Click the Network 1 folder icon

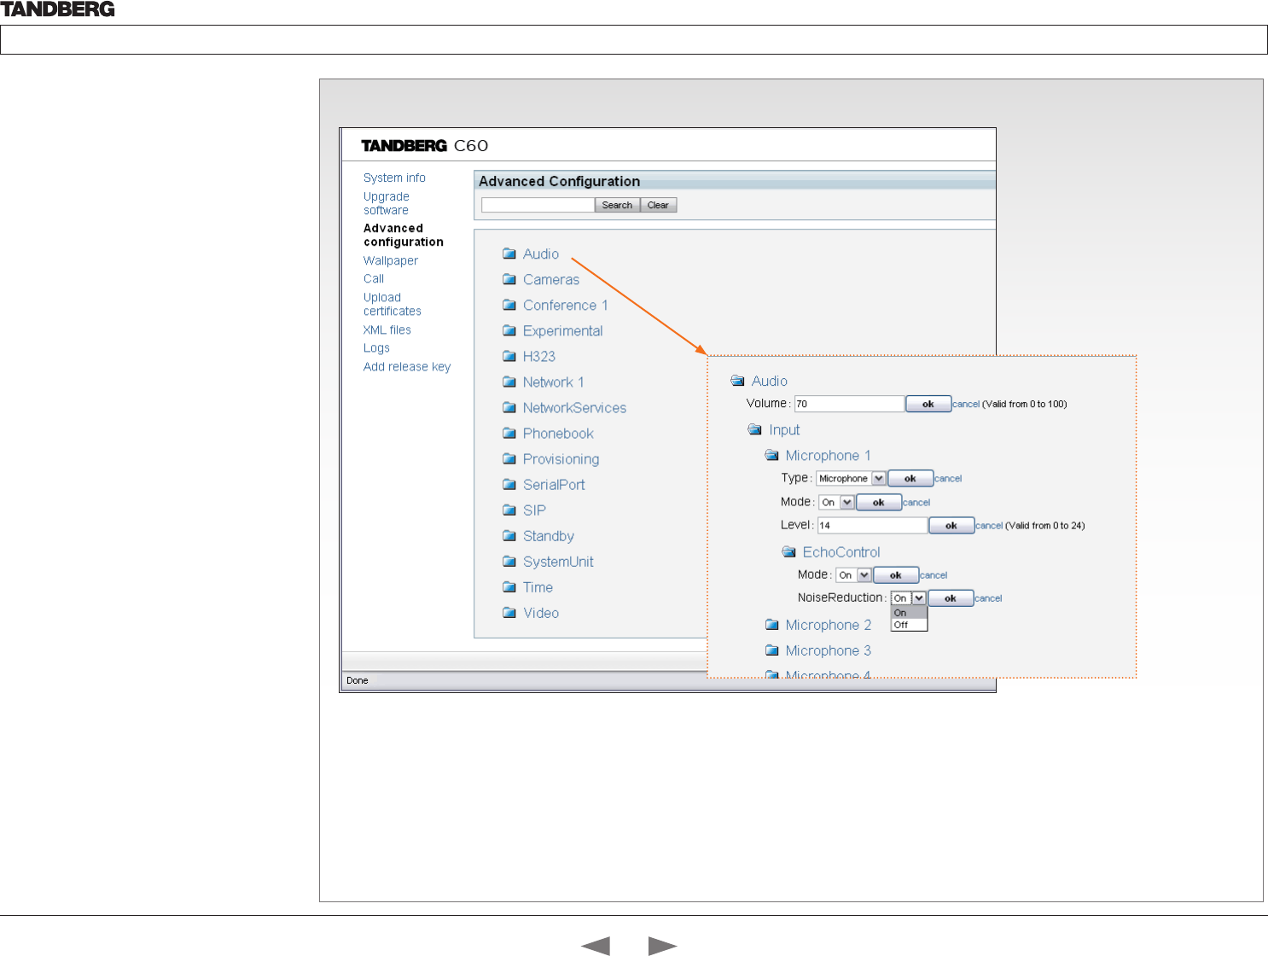[509, 382]
